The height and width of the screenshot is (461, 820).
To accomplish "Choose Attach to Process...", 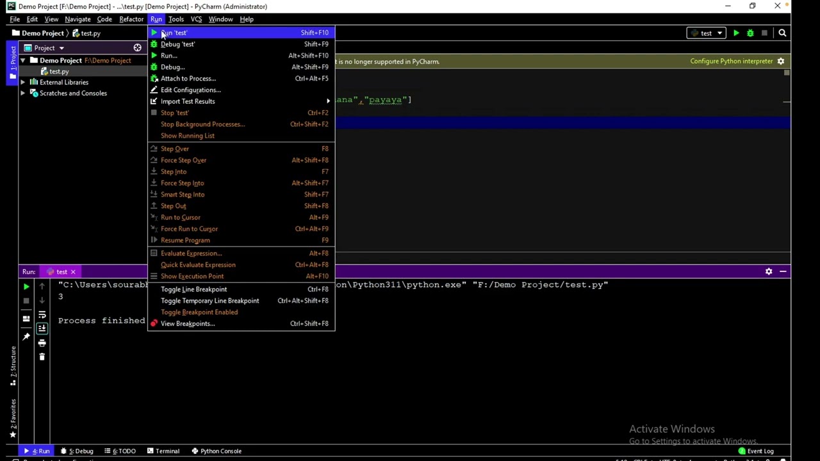I will [241, 79].
